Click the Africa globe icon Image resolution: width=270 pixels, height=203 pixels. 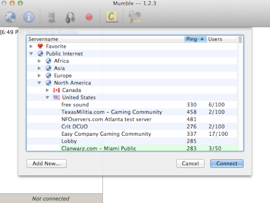(49, 61)
